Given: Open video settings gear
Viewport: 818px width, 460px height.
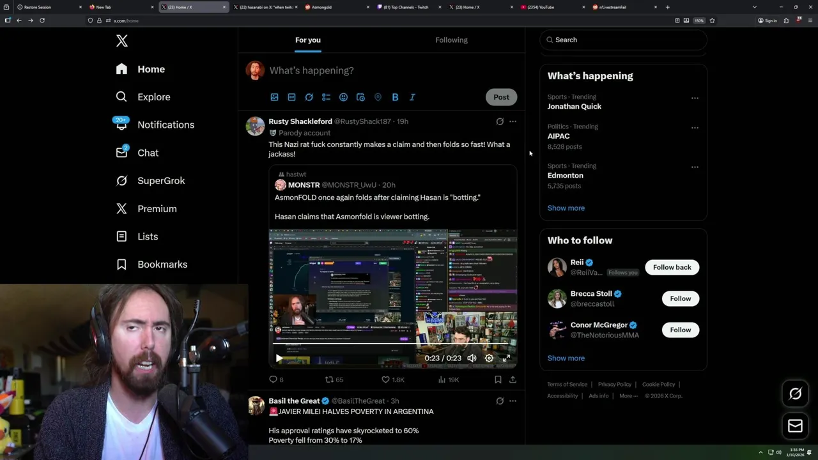Looking at the screenshot, I should click(489, 358).
